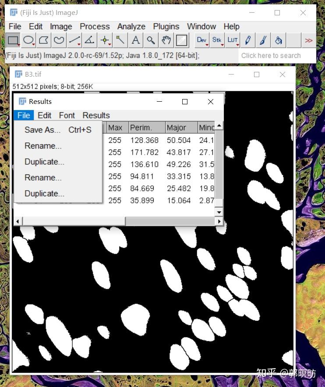Viewport: 325px width, 387px height.
Task: Choose the Polygon selection tool
Action: coord(44,41)
